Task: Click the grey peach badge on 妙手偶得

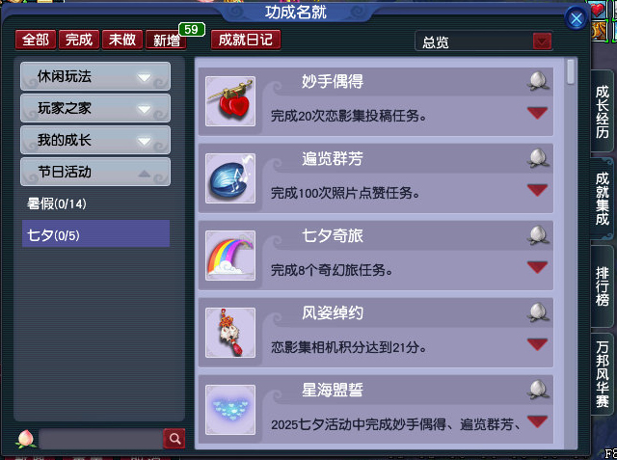Action: tap(538, 81)
